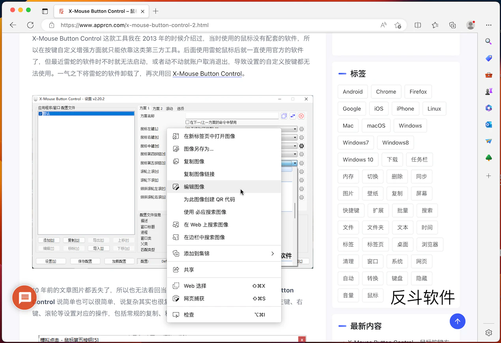
Task: Select 复制图像链接 in context menu
Action: coord(224,174)
